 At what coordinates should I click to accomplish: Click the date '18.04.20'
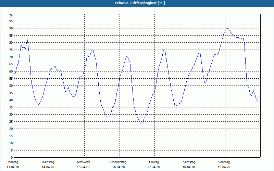pyautogui.click(x=189, y=167)
